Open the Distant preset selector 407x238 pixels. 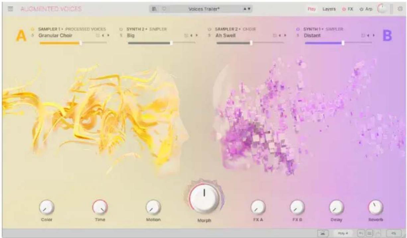tap(312, 35)
